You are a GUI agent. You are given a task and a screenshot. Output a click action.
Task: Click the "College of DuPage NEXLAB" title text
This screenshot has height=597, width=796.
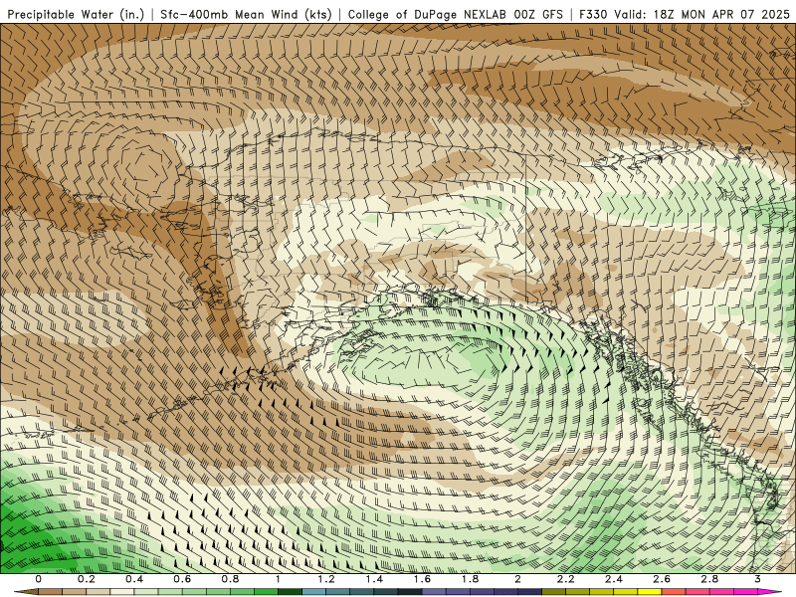(428, 14)
